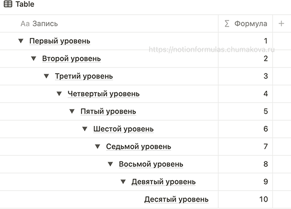Open the Четвертый уровень page
This screenshot has height=209, width=291.
(x=103, y=94)
